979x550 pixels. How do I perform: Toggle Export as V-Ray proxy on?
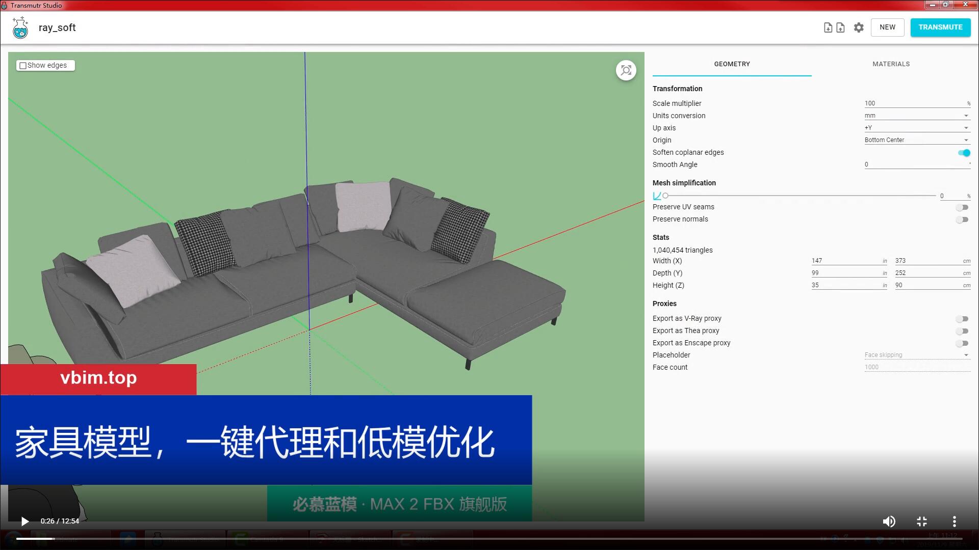962,319
